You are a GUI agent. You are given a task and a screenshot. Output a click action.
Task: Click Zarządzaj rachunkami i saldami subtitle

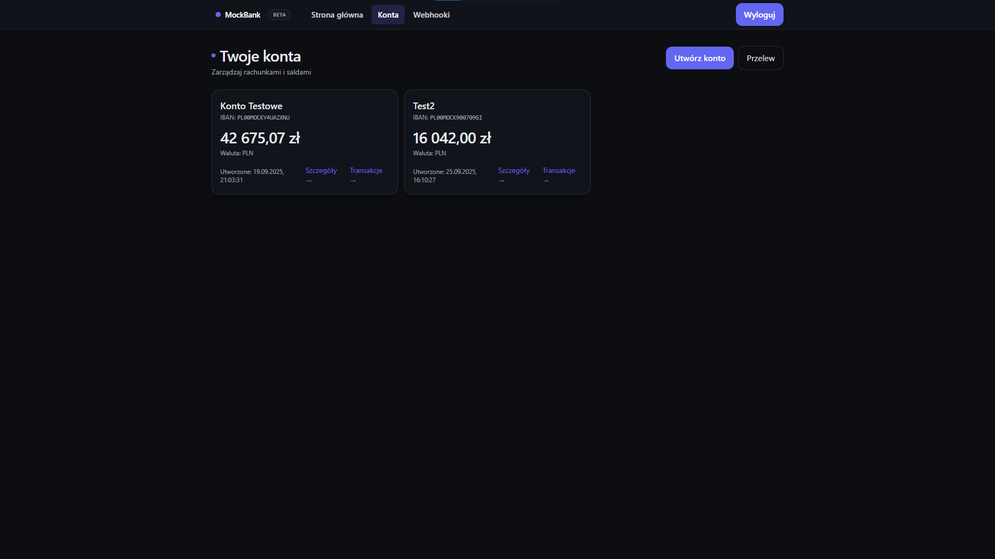[261, 72]
